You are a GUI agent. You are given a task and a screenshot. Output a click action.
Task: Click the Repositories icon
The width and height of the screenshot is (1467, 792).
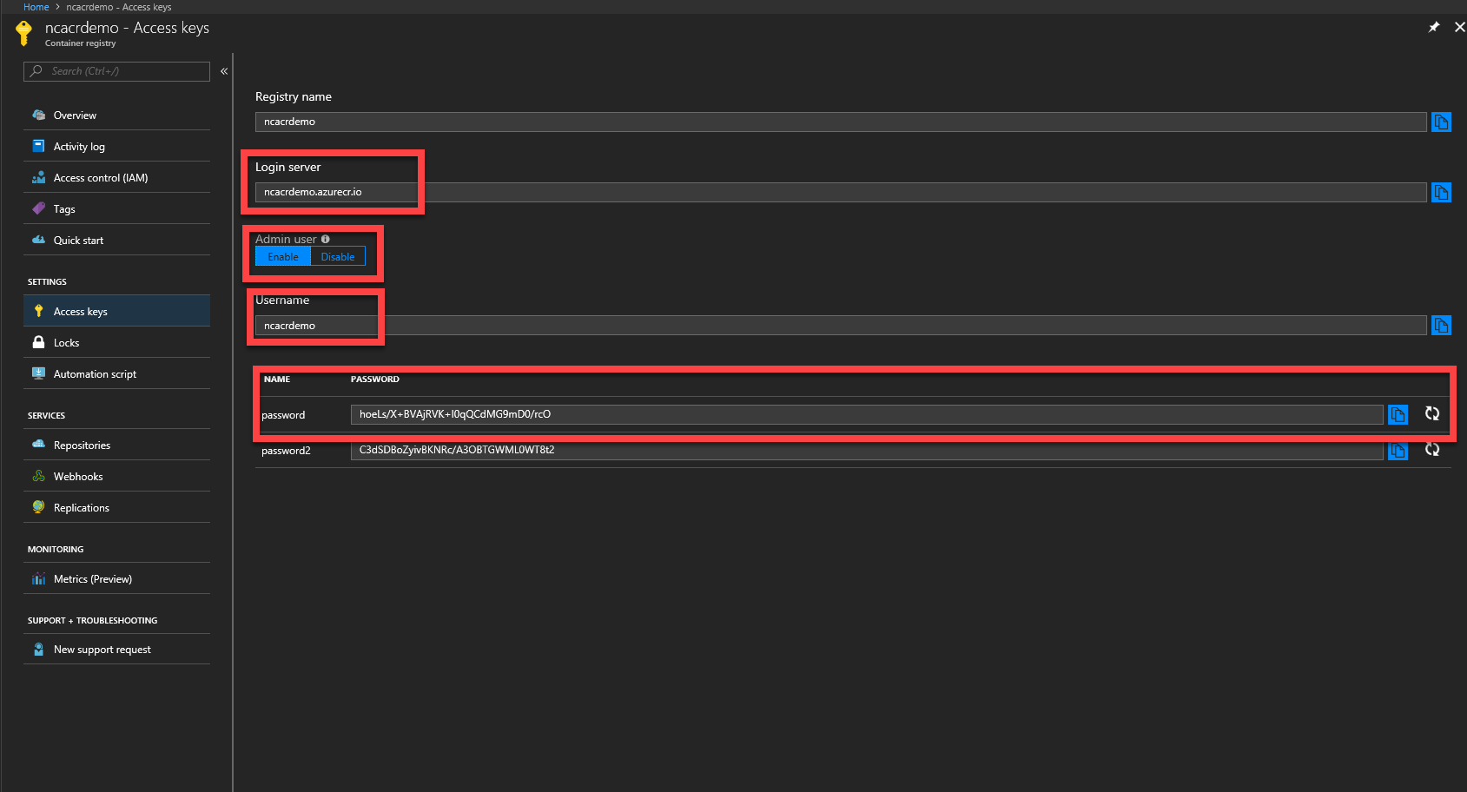point(38,445)
